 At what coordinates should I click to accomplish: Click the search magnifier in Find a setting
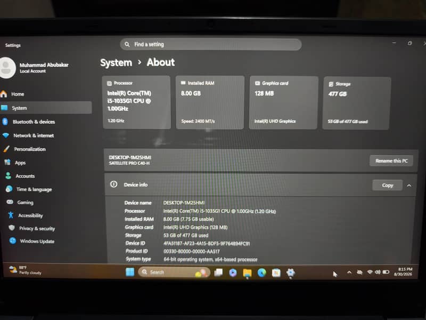pyautogui.click(x=127, y=44)
